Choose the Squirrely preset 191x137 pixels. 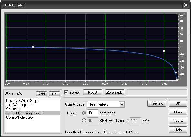13,109
